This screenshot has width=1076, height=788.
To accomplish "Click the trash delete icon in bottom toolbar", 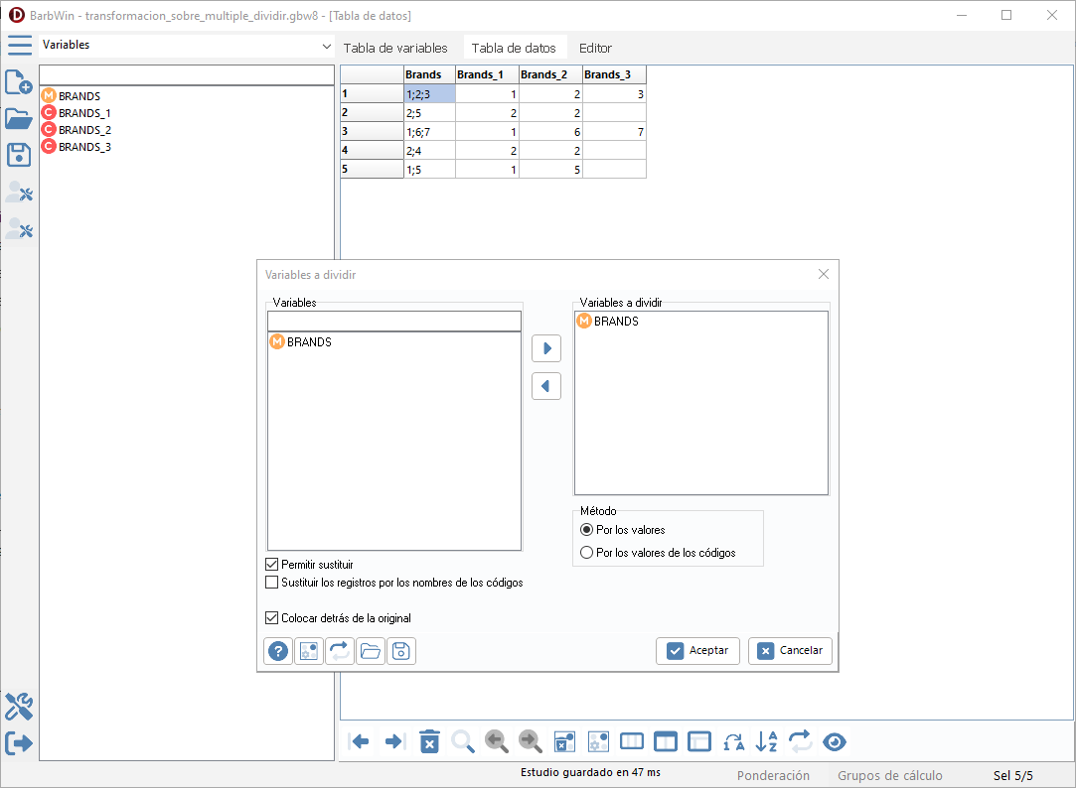I will pos(429,741).
